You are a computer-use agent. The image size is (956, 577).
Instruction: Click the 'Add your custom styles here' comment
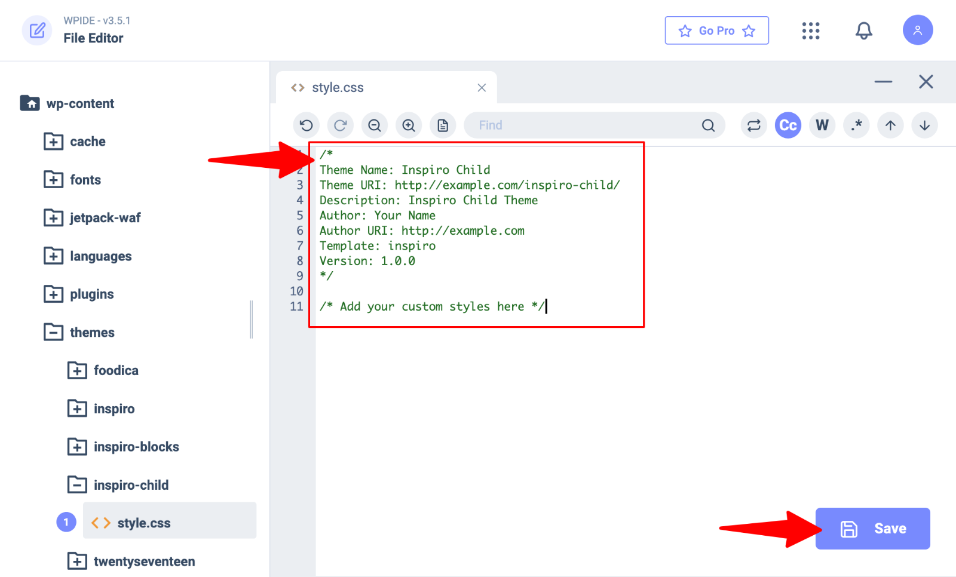[x=432, y=306]
